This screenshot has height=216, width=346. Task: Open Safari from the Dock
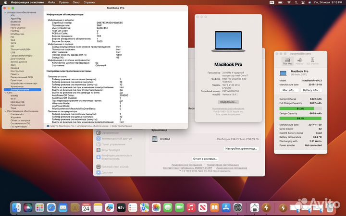pos(51,208)
